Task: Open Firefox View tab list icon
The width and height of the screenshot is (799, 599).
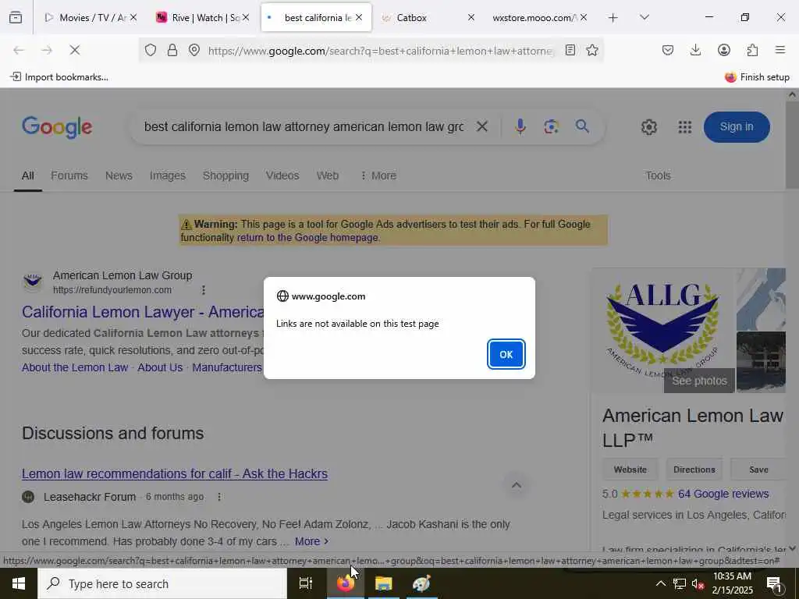Action: (16, 18)
